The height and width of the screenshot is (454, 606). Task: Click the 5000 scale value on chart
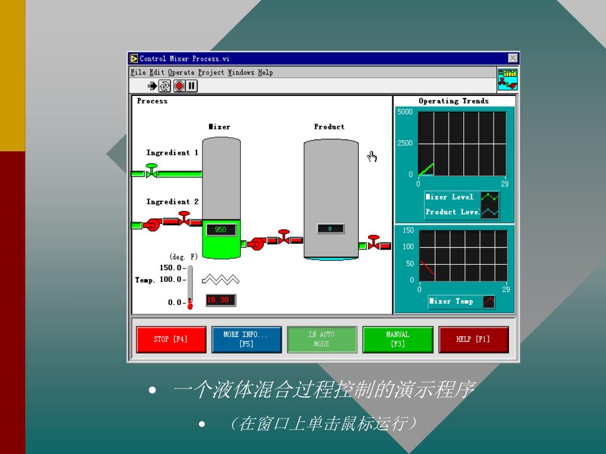click(x=405, y=112)
